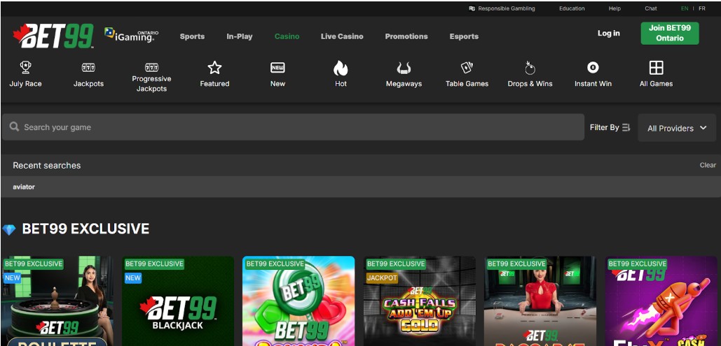Viewport: 721px width, 346px height.
Task: Focus the Search your game field
Action: point(294,127)
